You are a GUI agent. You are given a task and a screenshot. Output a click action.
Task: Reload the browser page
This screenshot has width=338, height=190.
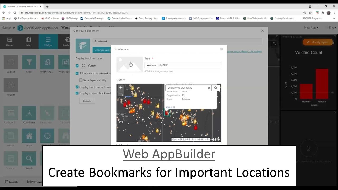pyautogui.click(x=15, y=13)
